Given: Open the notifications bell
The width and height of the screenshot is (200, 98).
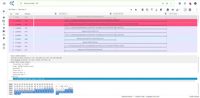Looking at the screenshot, I should (x=190, y=4).
